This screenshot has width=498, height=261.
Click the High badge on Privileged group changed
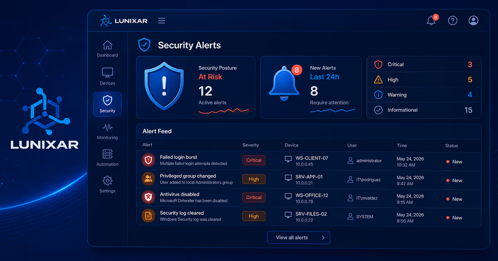point(254,179)
